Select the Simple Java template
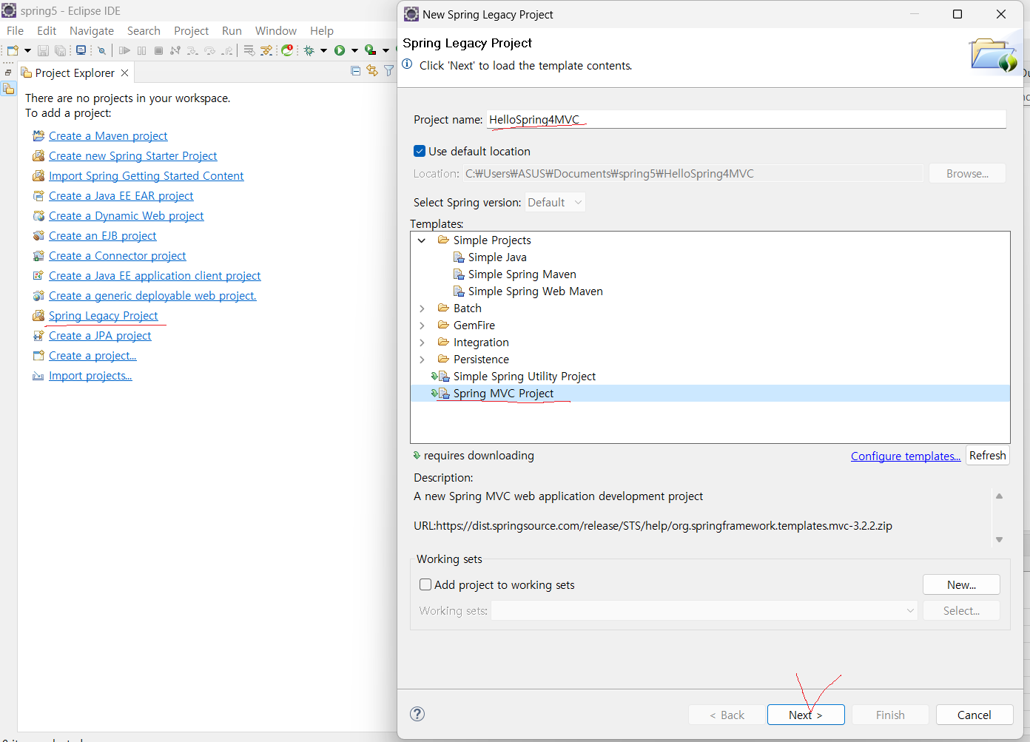The image size is (1030, 742). pos(497,257)
